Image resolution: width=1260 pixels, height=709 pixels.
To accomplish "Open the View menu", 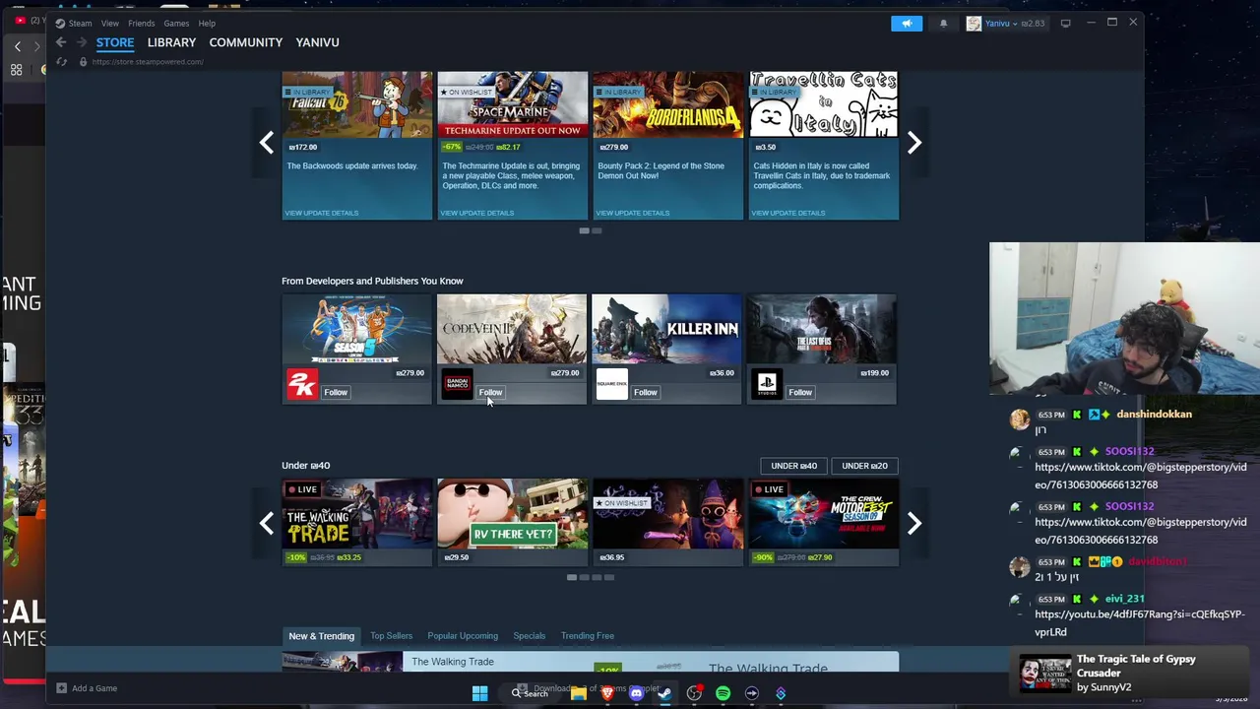I will click(x=110, y=23).
